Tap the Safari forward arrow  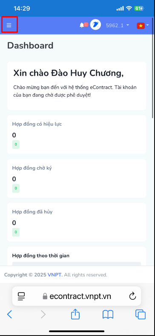(43, 315)
